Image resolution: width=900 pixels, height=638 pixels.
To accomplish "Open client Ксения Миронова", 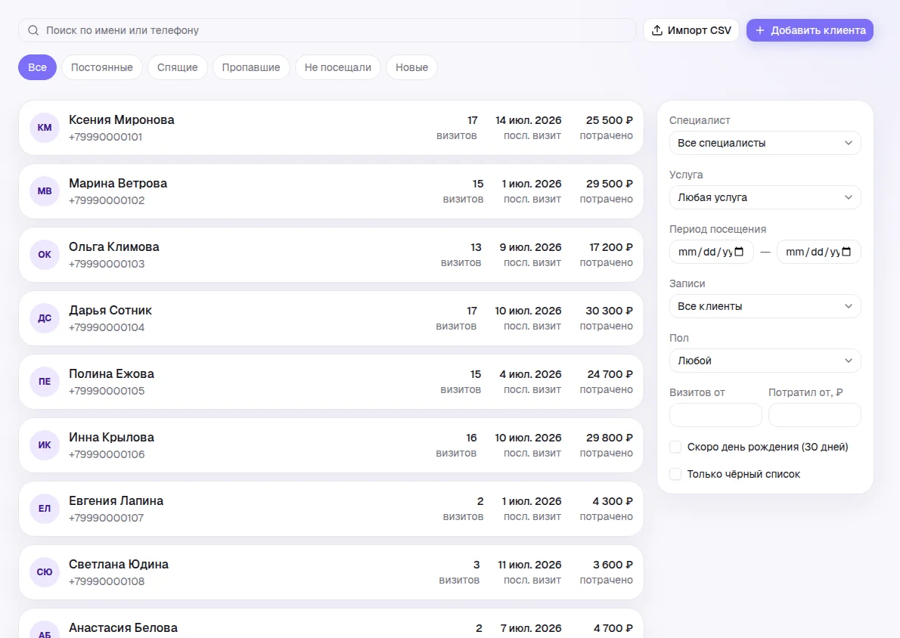I will tap(331, 128).
